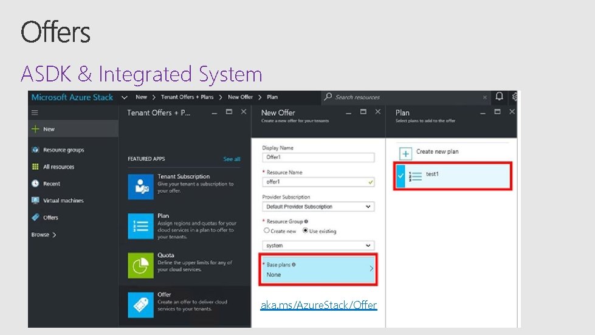Select the Plan list tile icon
595x335 pixels.
click(140, 226)
